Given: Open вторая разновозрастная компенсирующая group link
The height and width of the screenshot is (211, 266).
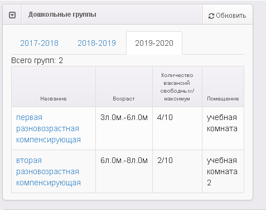Looking at the screenshot, I should tap(49, 171).
